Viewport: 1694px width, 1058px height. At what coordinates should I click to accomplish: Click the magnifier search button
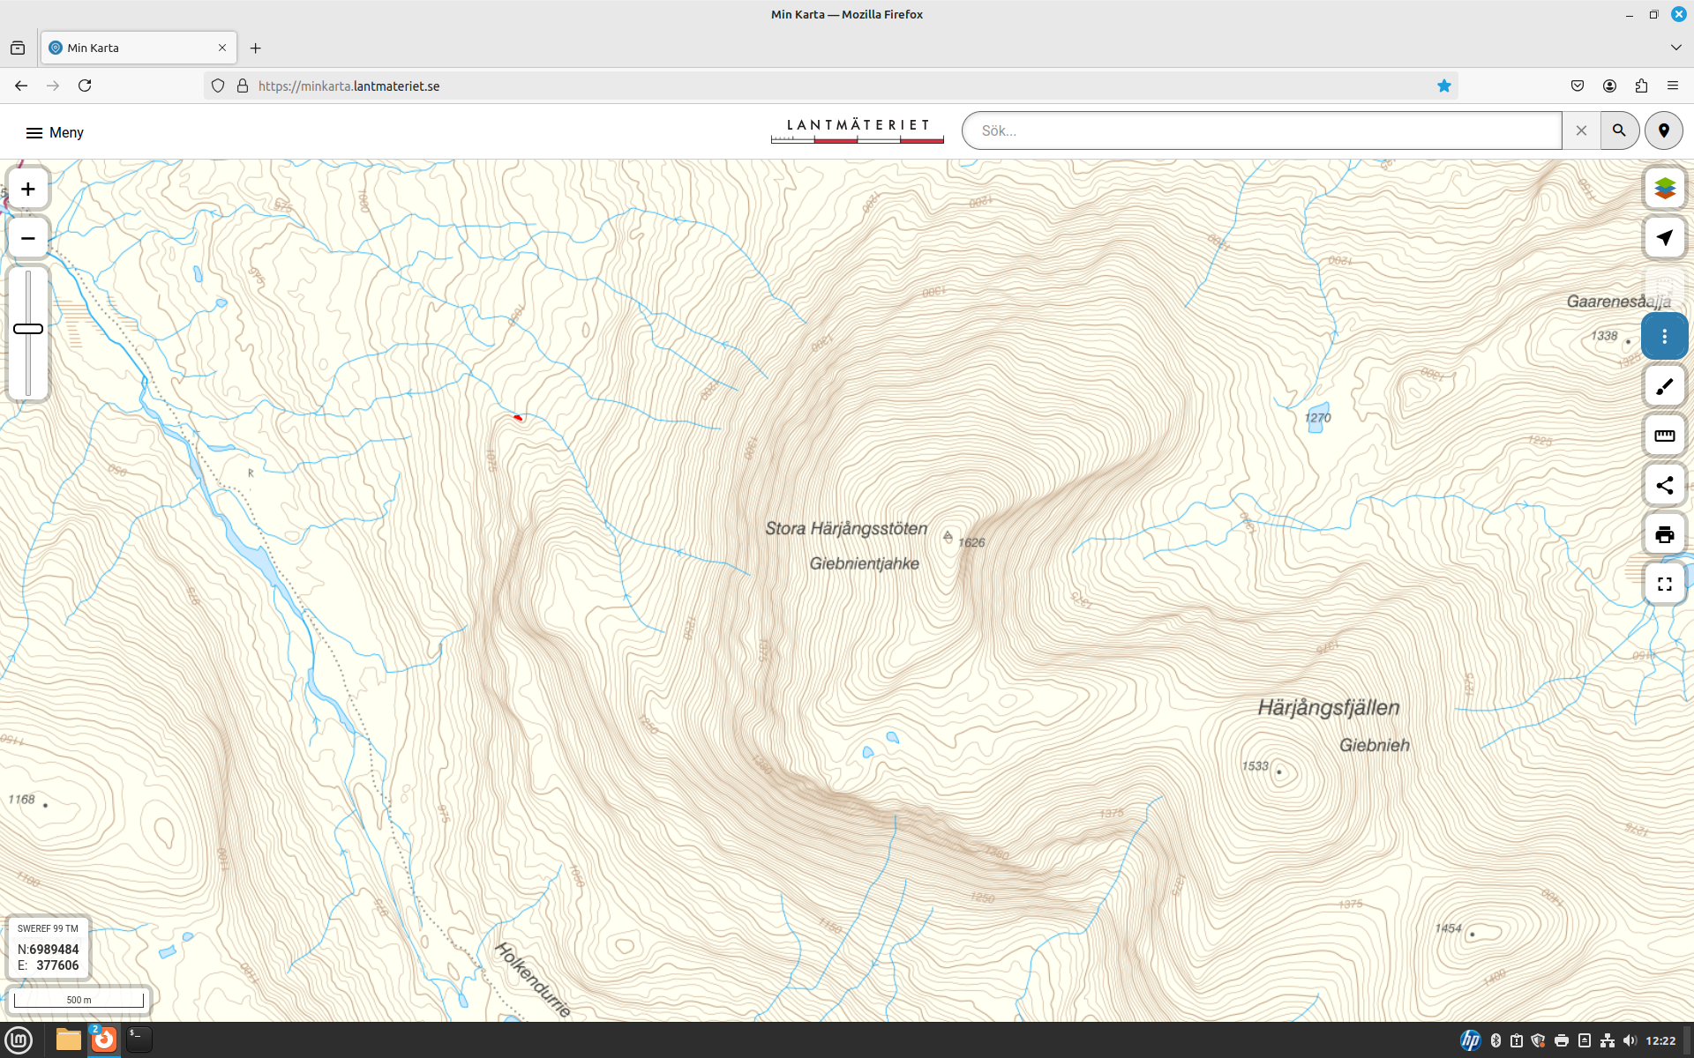1619,130
